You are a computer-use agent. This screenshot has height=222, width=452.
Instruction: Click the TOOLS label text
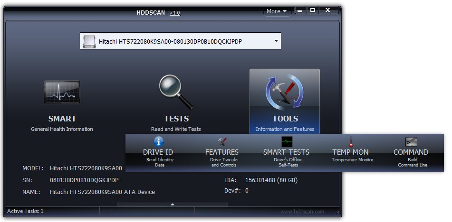tap(285, 119)
